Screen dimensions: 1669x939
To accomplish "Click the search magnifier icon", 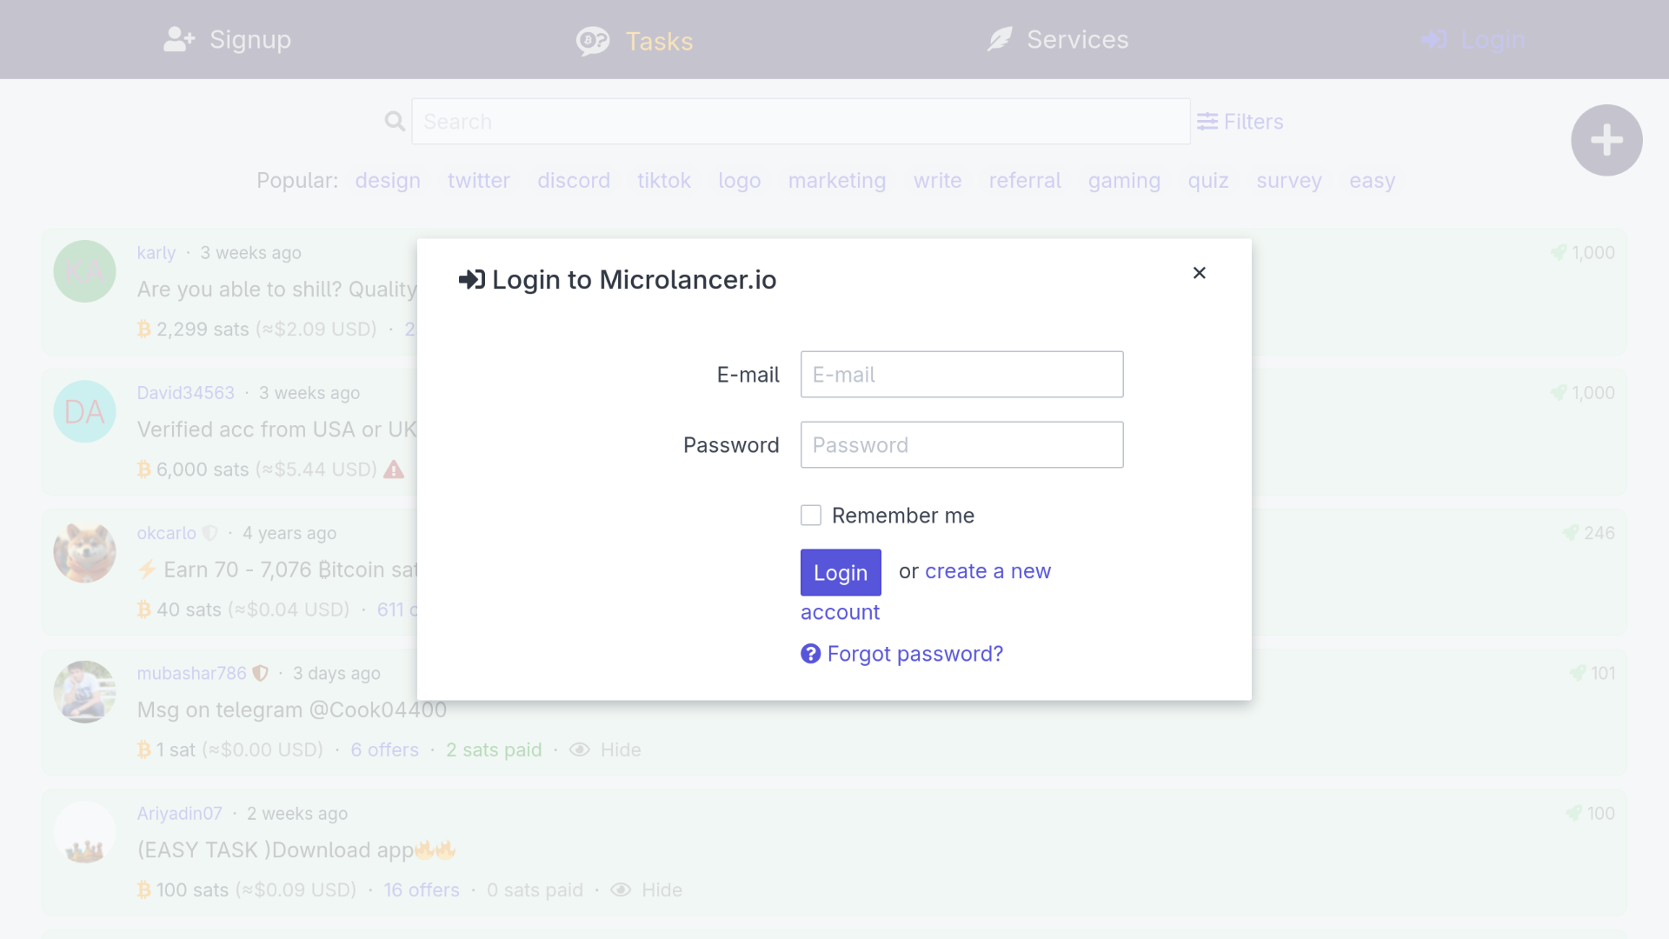I will [x=395, y=122].
